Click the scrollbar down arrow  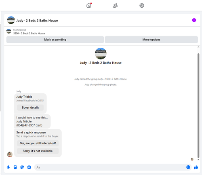coord(198,160)
